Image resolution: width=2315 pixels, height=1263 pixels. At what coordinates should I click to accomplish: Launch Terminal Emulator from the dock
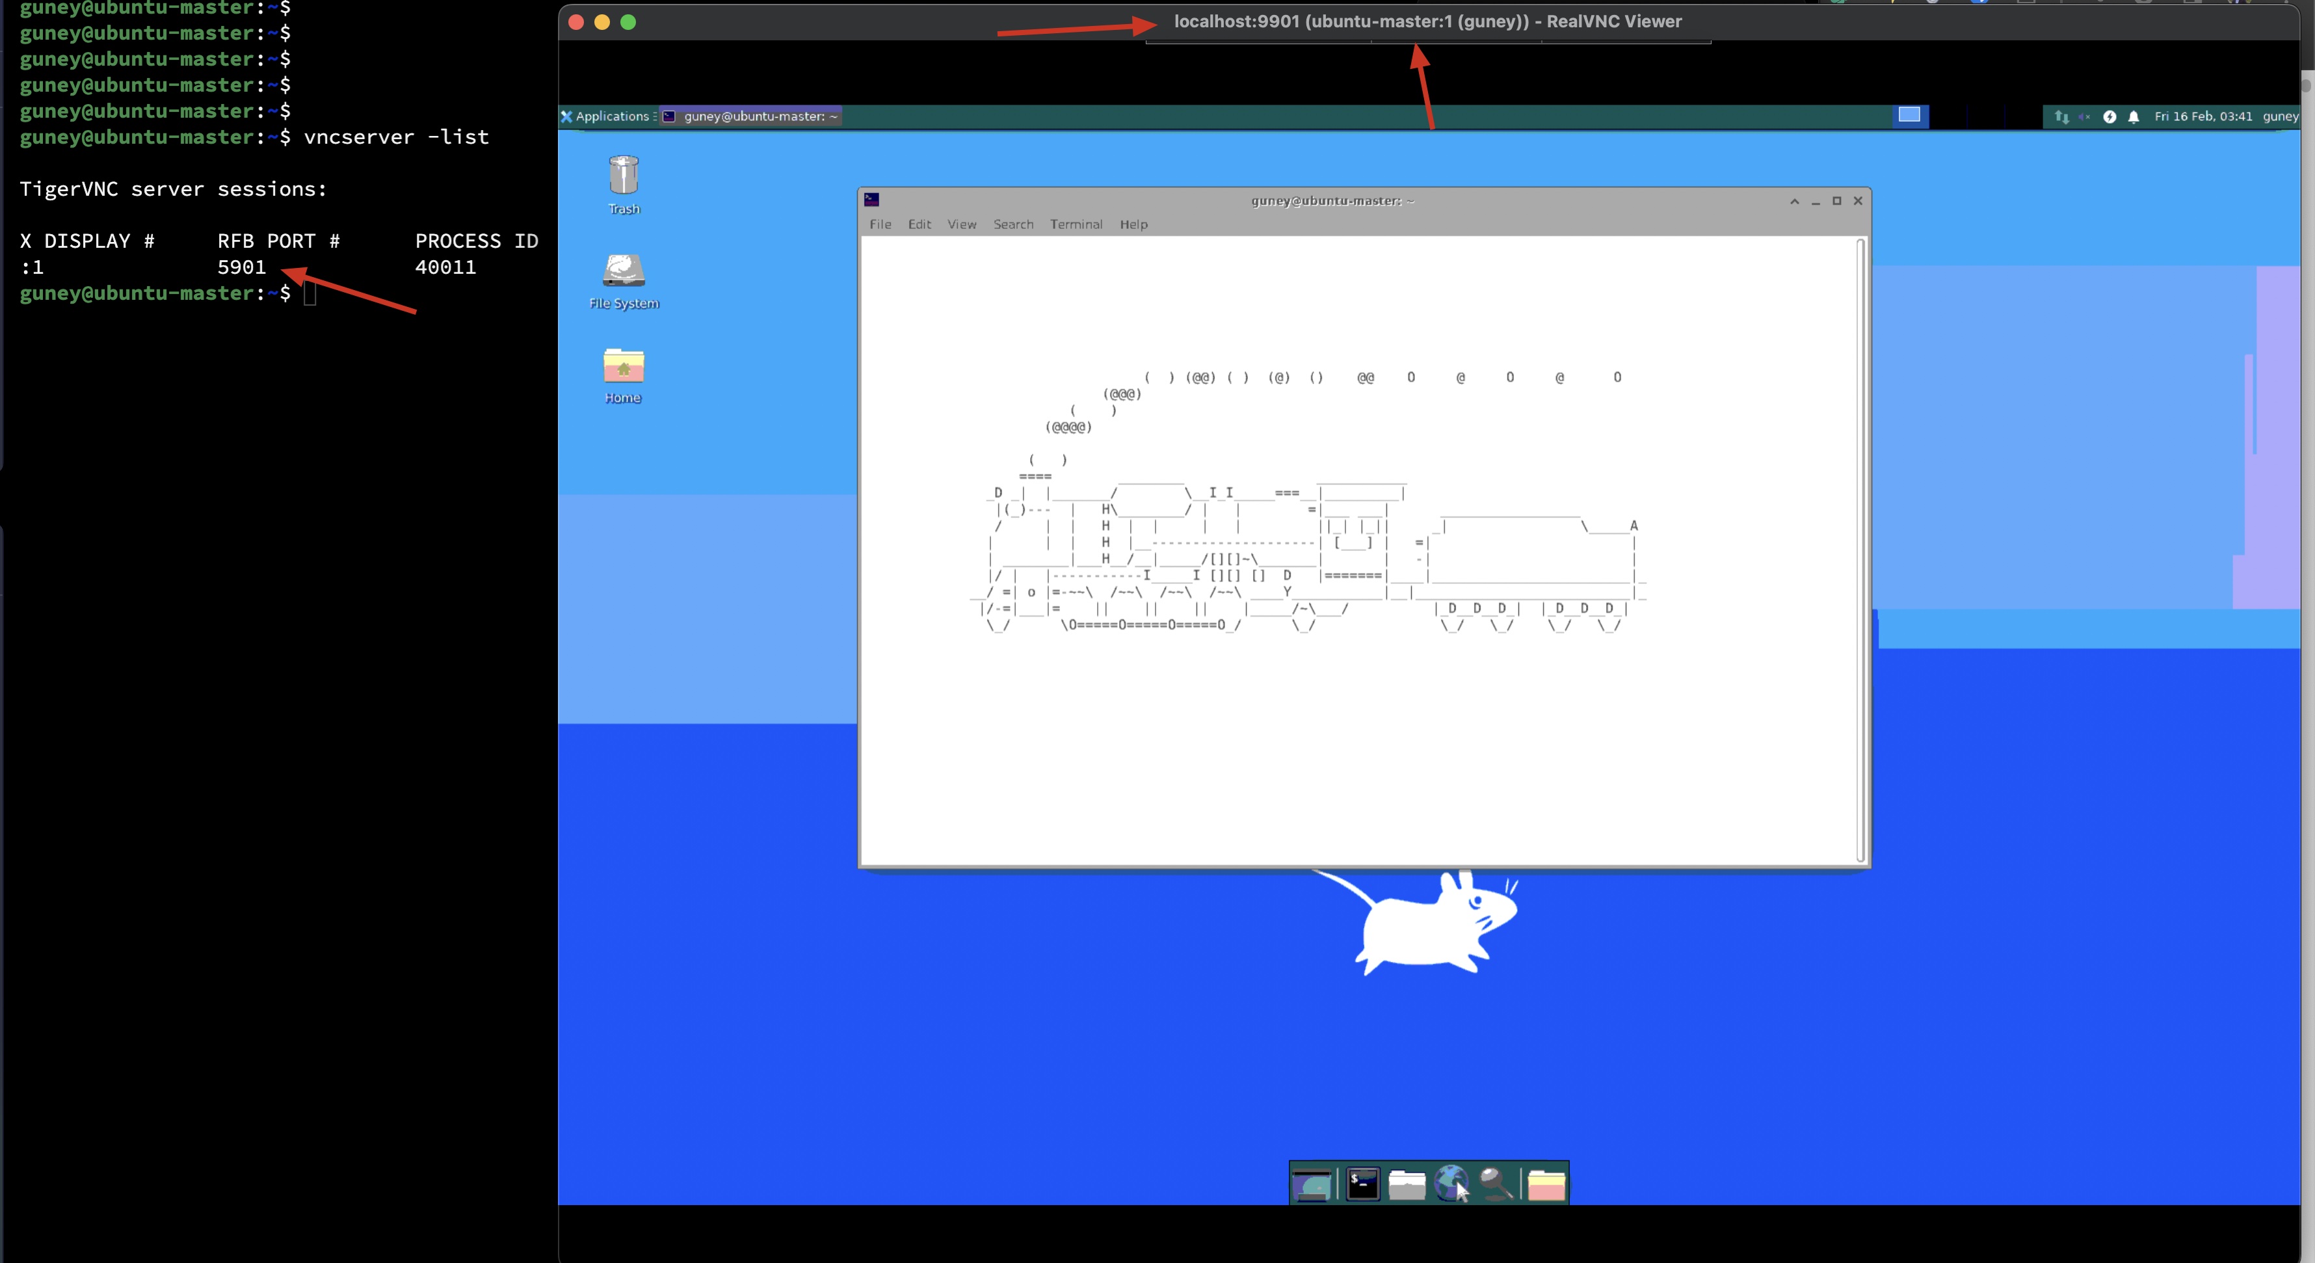[x=1362, y=1184]
